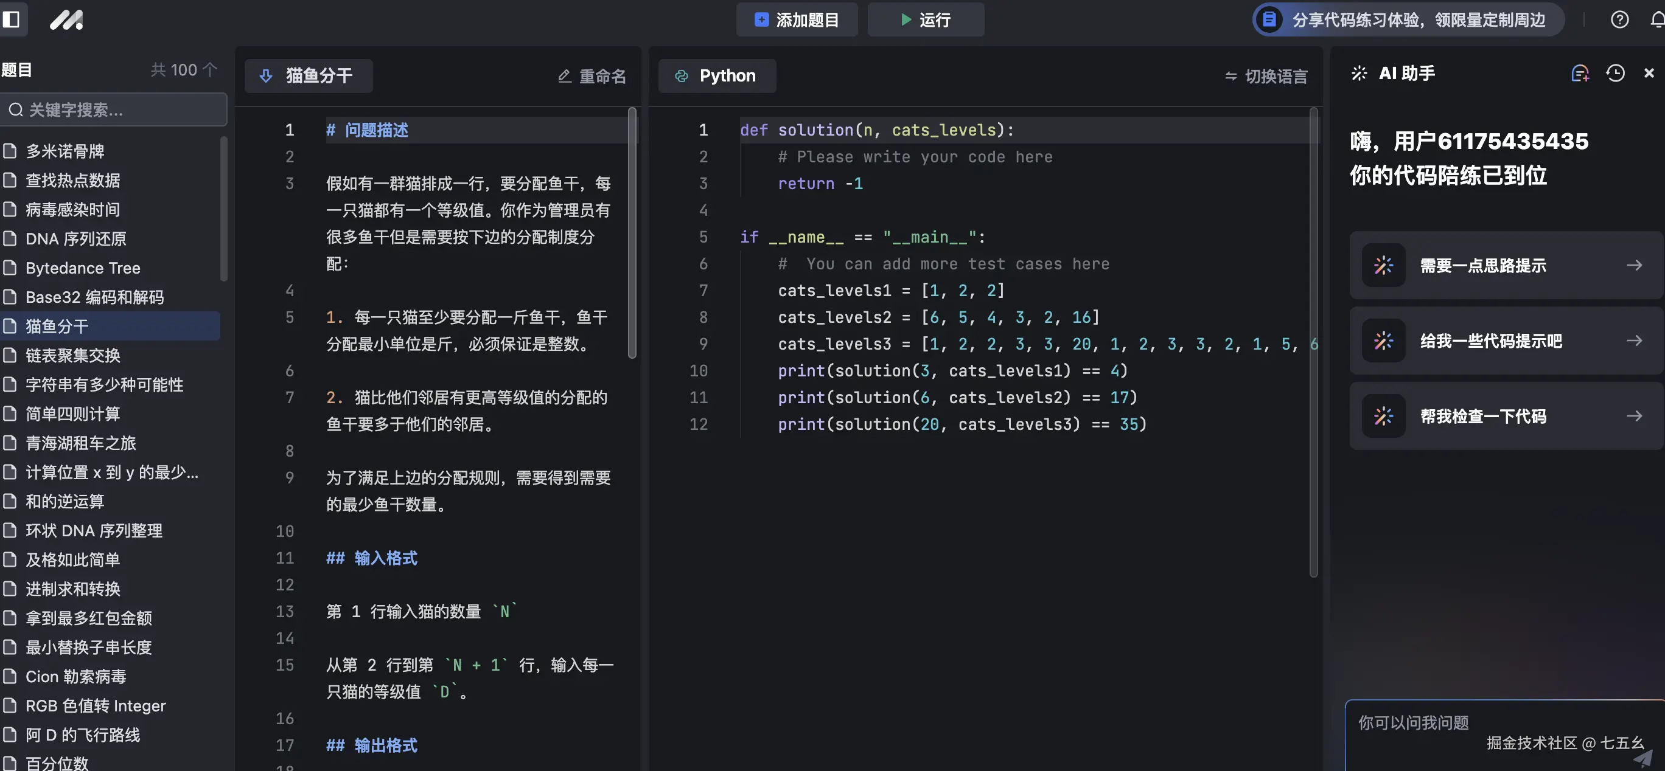The image size is (1665, 771).
Task: Click the help question mark icon
Action: (x=1619, y=19)
